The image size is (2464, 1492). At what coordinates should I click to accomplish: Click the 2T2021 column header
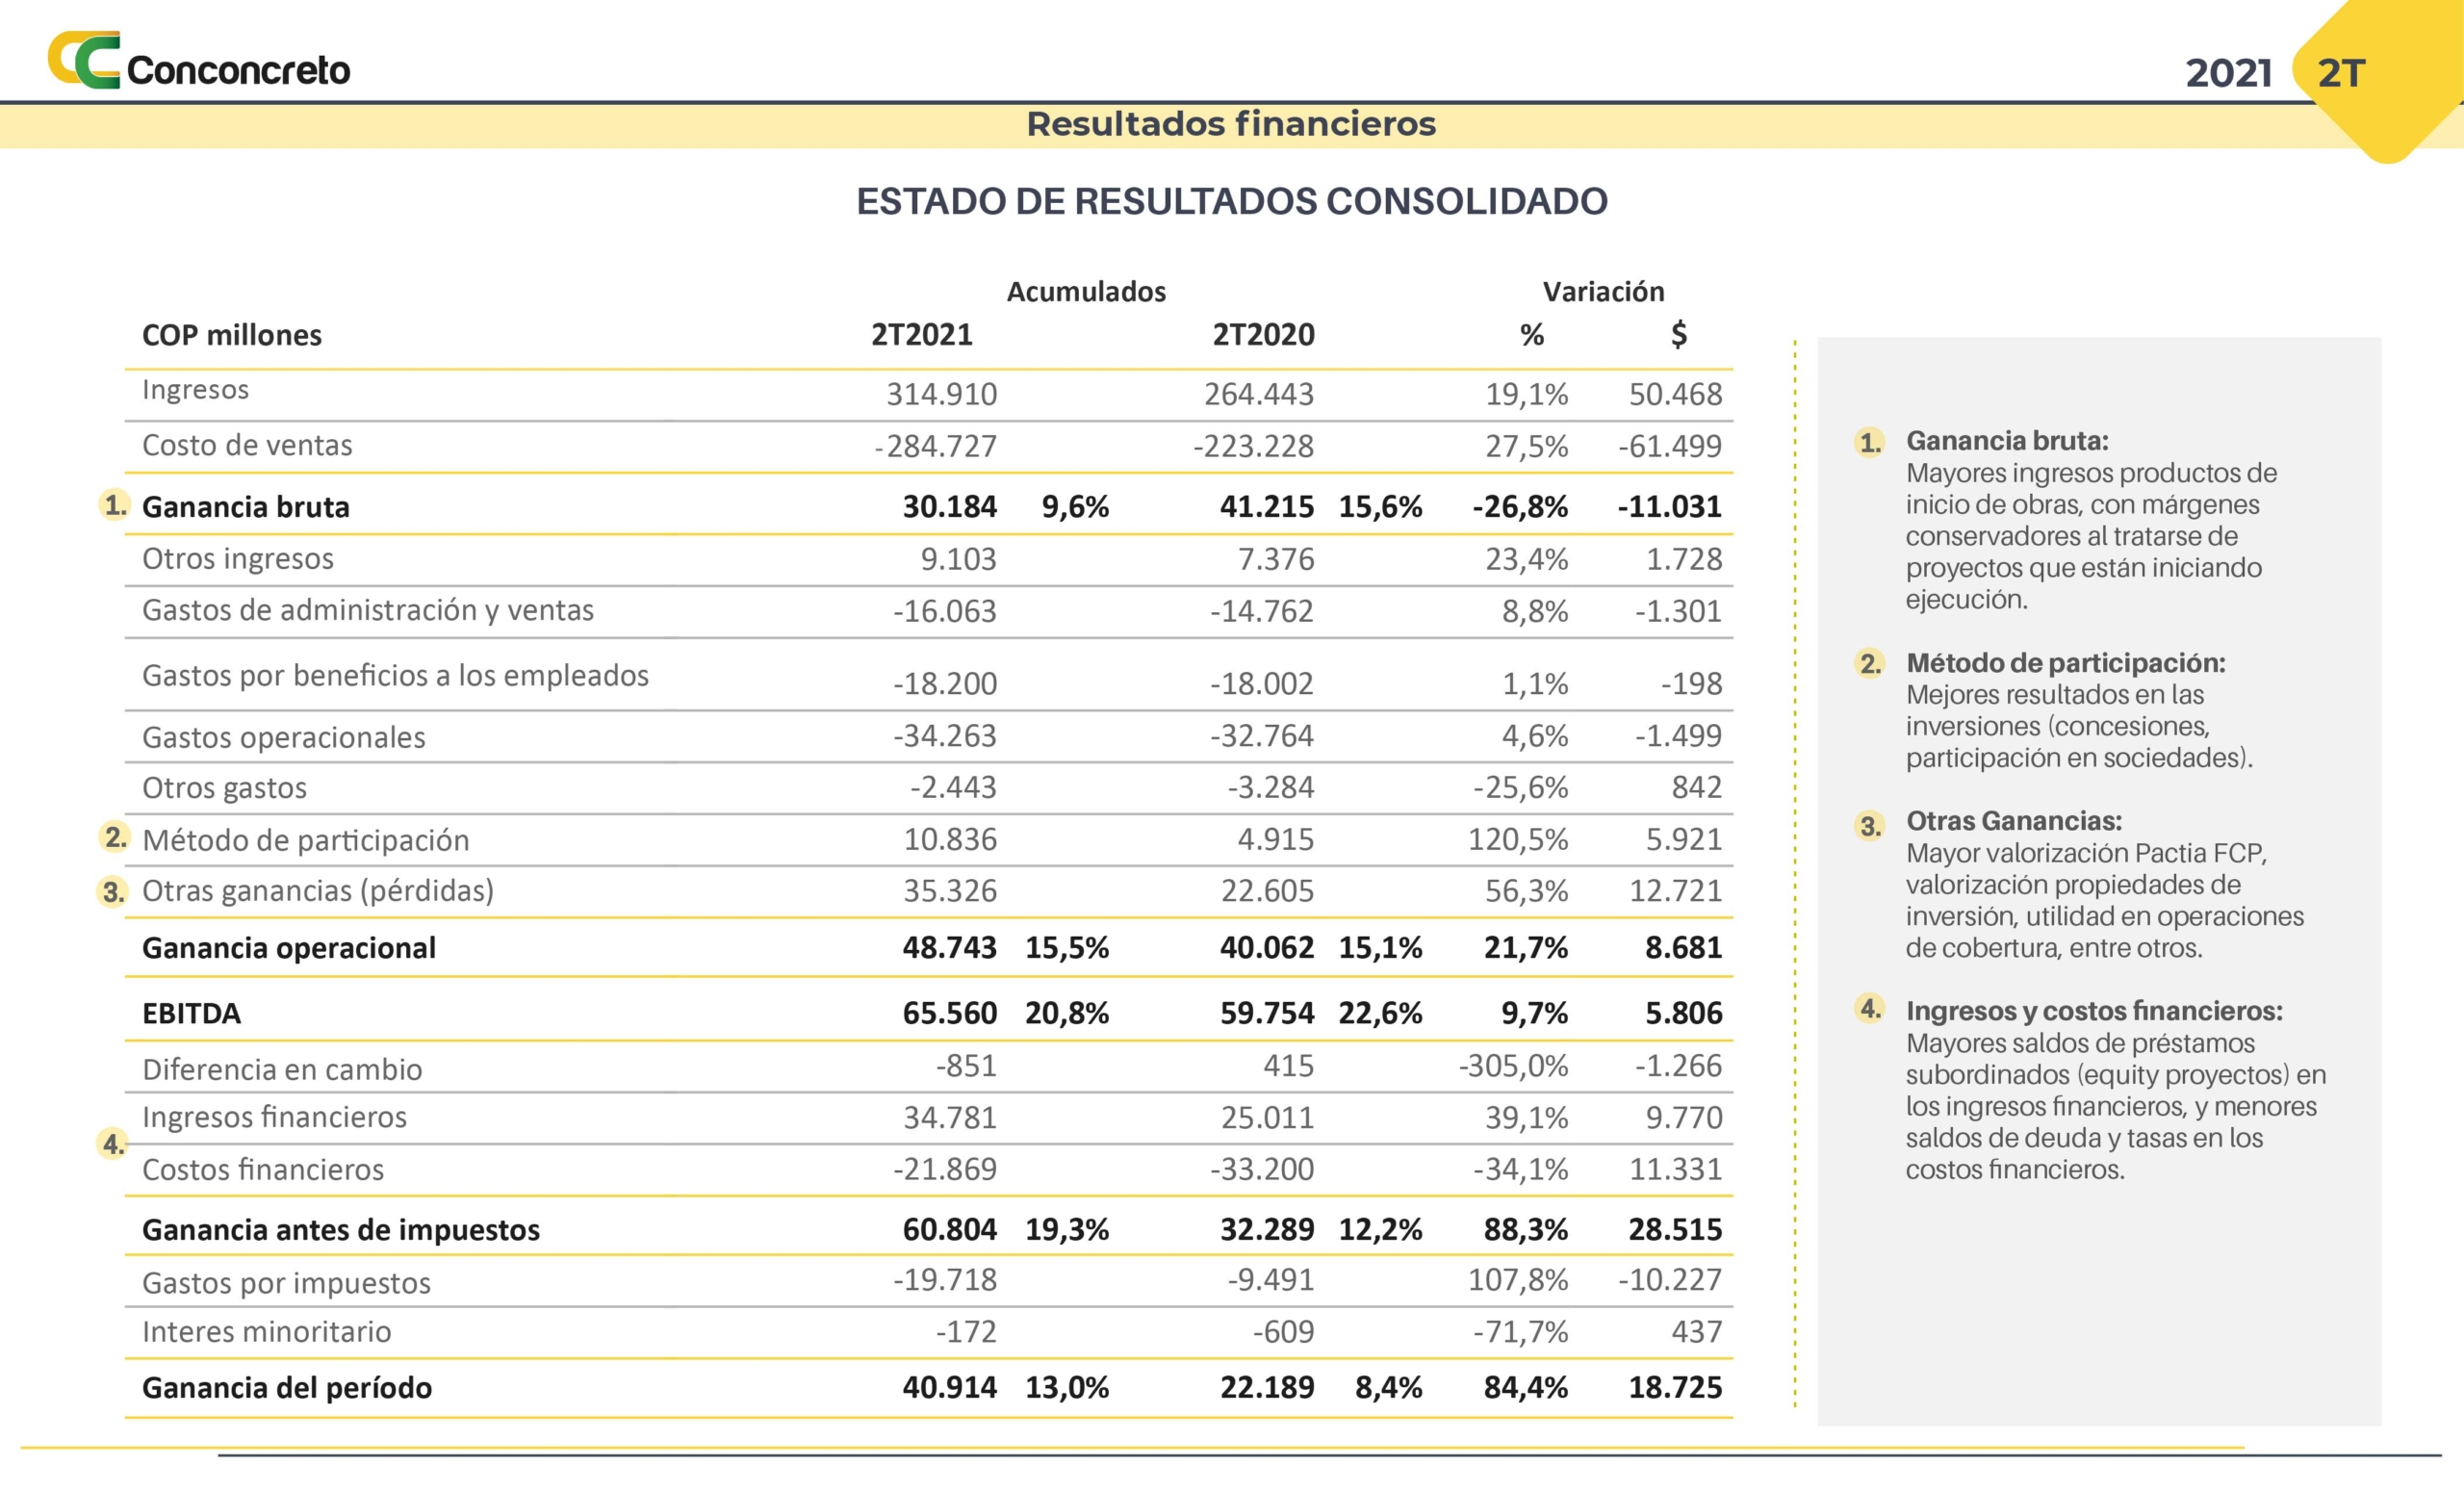pyautogui.click(x=921, y=334)
